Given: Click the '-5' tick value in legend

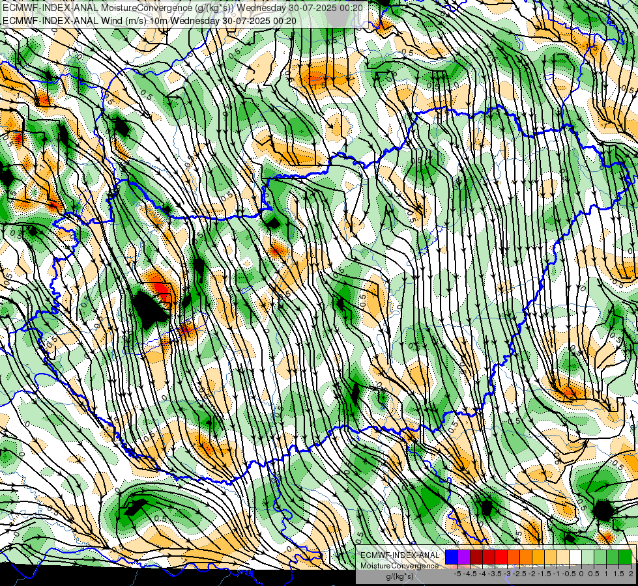Looking at the screenshot, I should click(457, 574).
